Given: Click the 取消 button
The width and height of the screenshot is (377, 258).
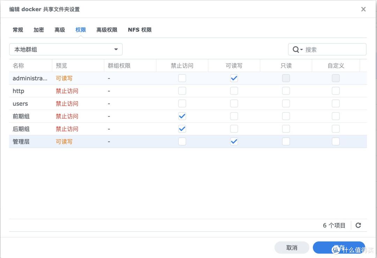Looking at the screenshot, I should (292, 248).
